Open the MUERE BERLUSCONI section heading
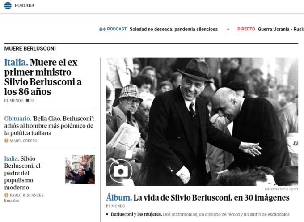 pyautogui.click(x=30, y=48)
